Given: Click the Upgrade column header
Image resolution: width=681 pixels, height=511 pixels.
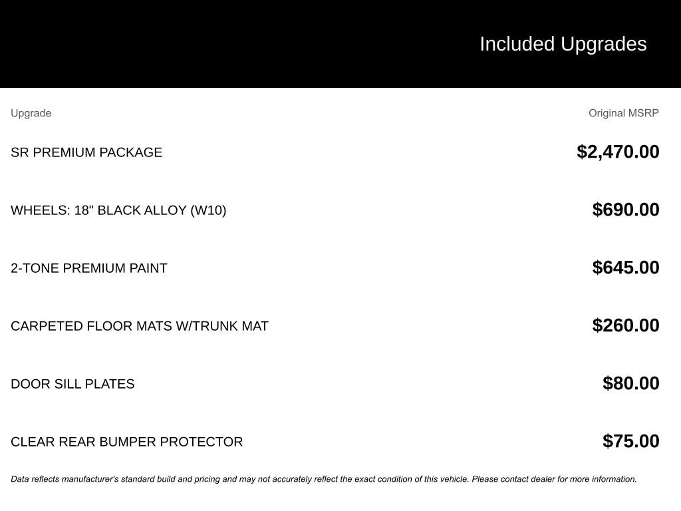Looking at the screenshot, I should point(31,113).
